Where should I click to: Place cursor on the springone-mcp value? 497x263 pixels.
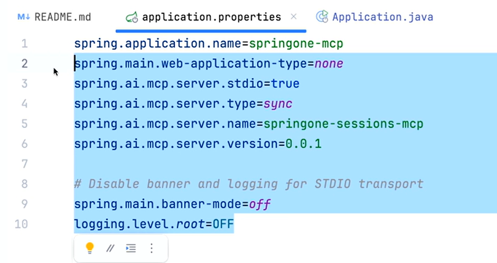296,44
